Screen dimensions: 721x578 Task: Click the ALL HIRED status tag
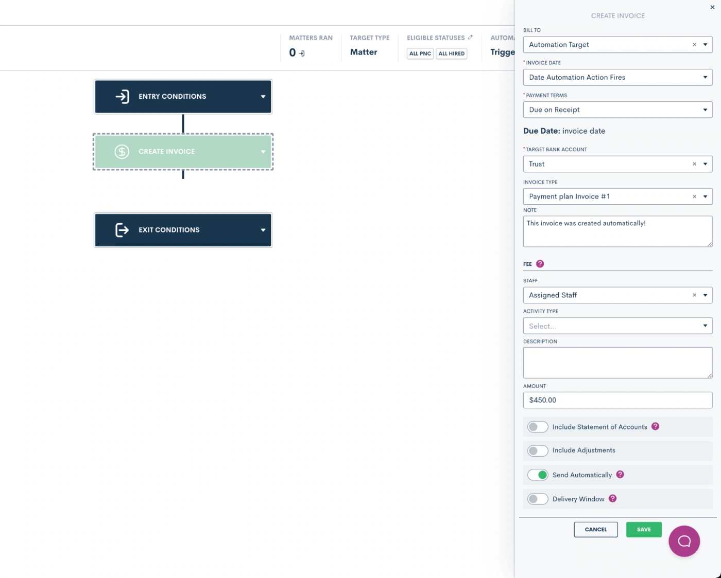(x=452, y=53)
